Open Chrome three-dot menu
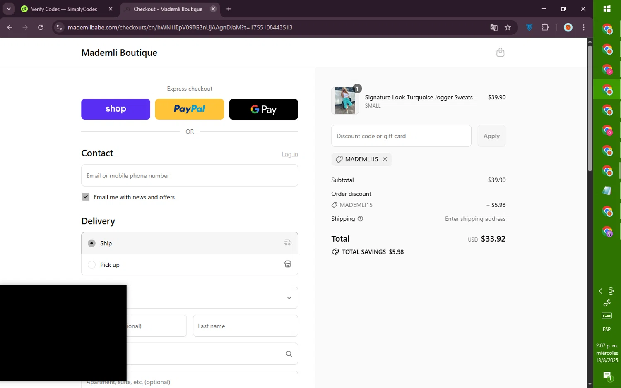The image size is (621, 388). (584, 27)
